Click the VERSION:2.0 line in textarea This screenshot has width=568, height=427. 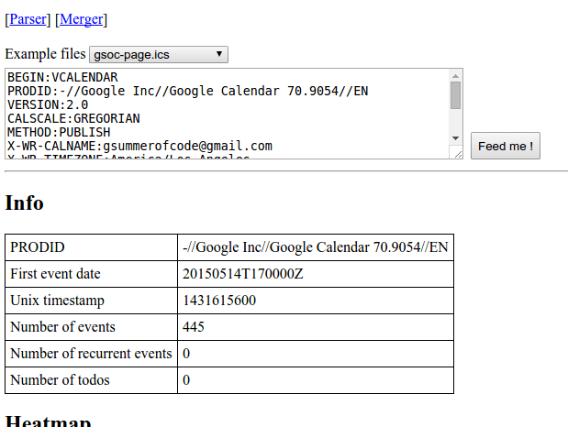[48, 105]
